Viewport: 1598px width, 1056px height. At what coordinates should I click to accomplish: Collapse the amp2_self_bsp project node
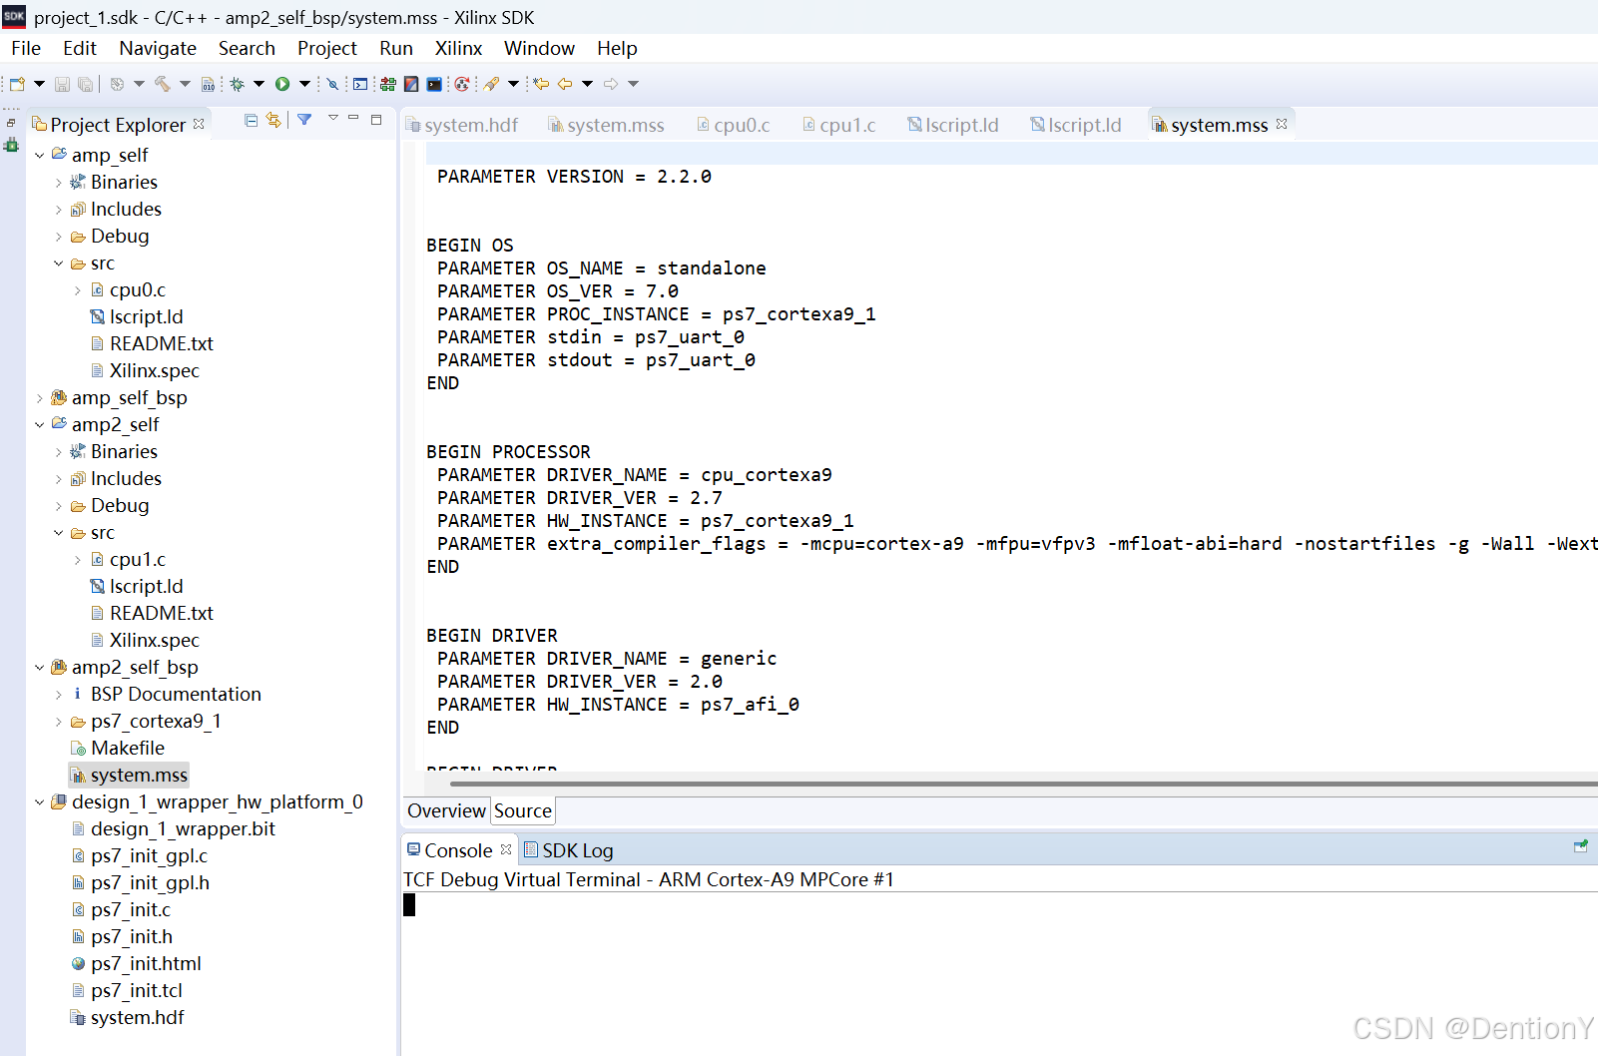click(39, 667)
